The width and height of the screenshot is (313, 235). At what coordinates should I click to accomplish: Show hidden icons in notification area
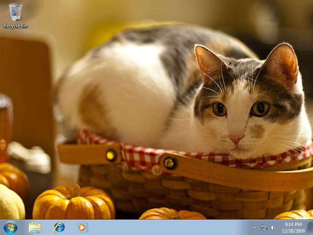254,228
